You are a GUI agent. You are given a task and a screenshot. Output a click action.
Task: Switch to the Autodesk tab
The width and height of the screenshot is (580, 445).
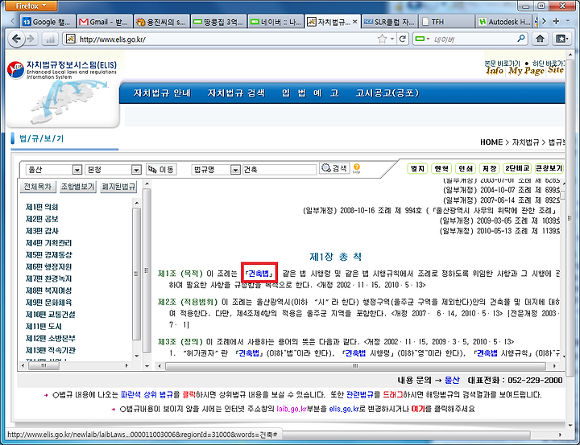503,23
